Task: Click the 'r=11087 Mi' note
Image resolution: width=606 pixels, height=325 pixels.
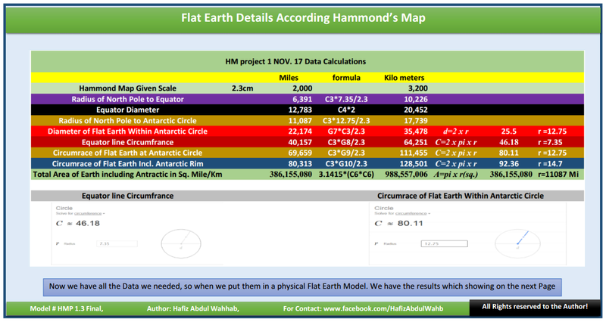Action: [x=558, y=175]
